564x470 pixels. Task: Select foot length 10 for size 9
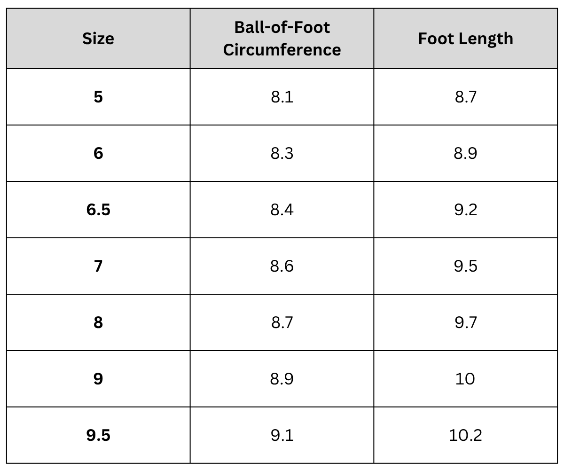coord(465,379)
